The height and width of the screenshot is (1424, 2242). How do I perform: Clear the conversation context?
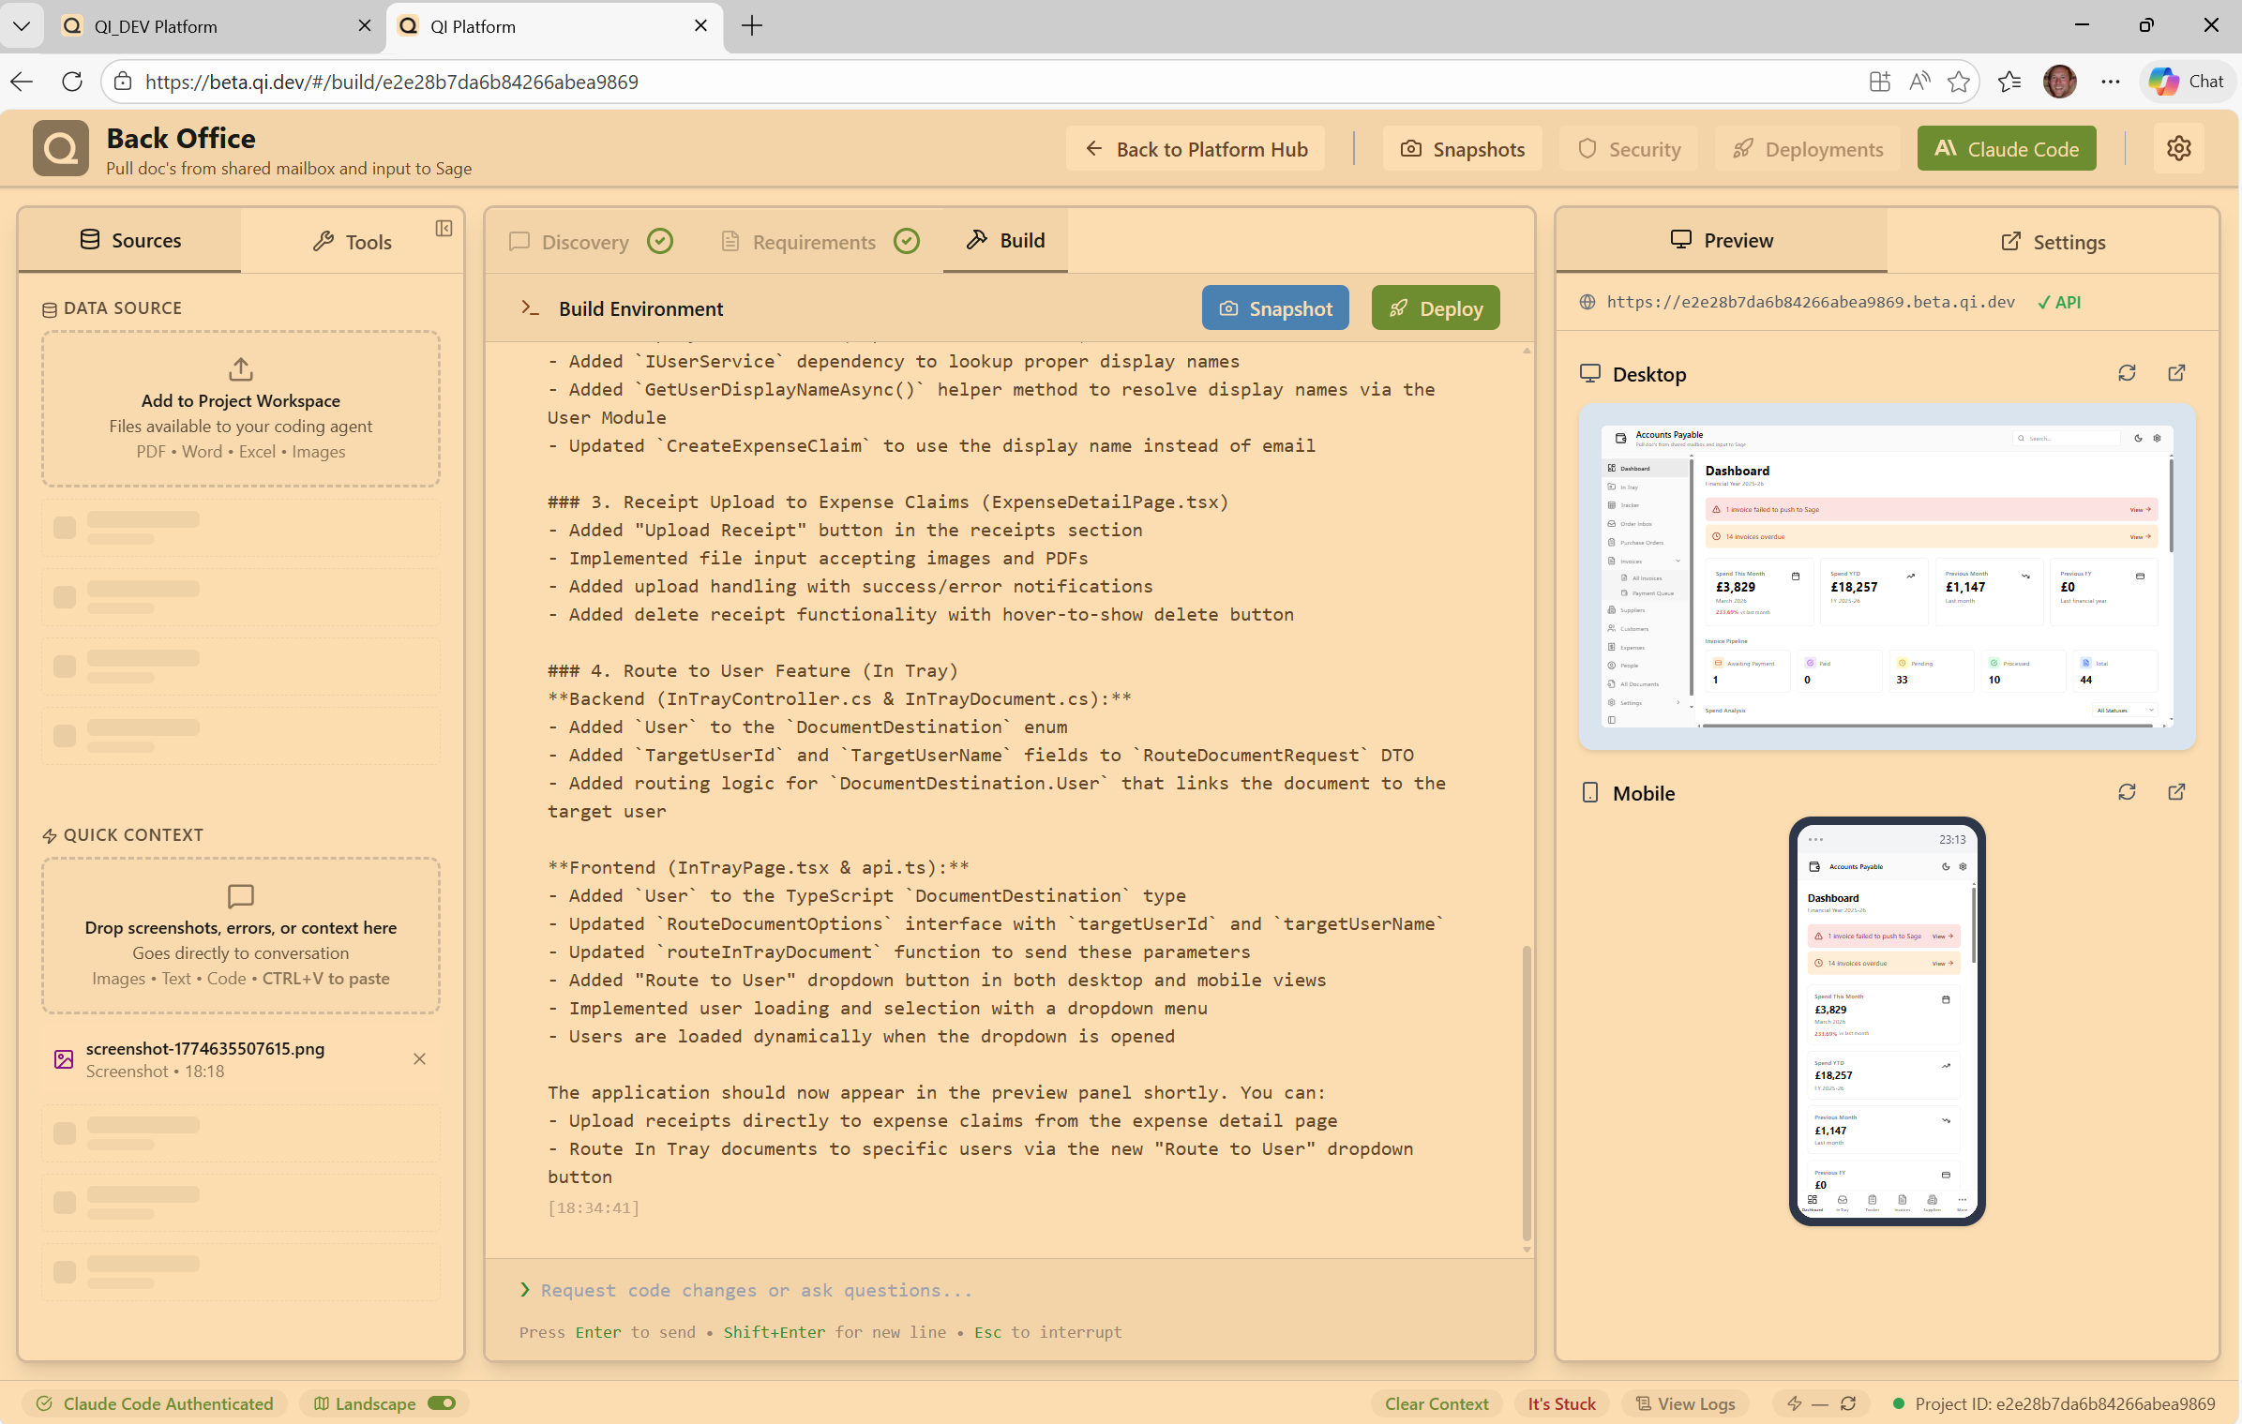(1437, 1403)
